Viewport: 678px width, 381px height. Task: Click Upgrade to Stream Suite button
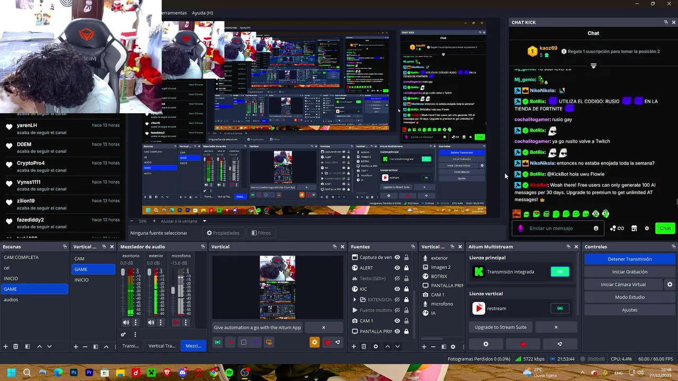click(501, 327)
